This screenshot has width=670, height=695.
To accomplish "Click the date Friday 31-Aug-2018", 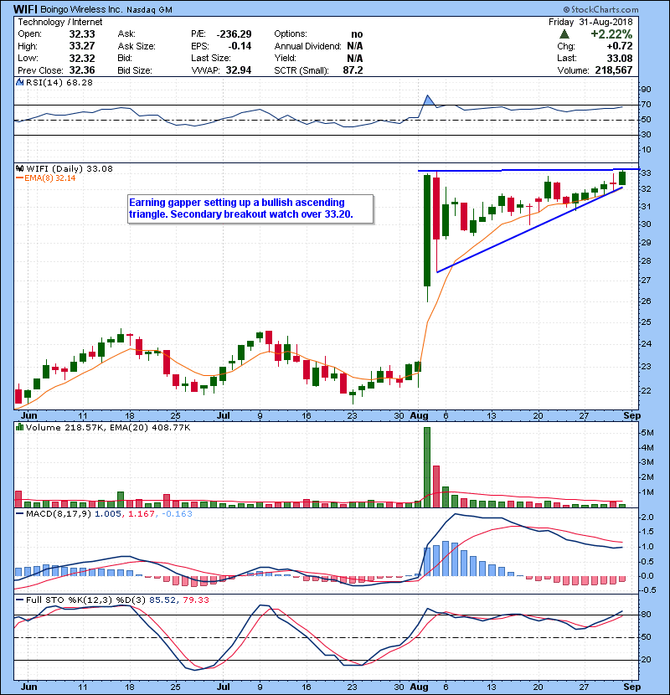I will [x=590, y=22].
